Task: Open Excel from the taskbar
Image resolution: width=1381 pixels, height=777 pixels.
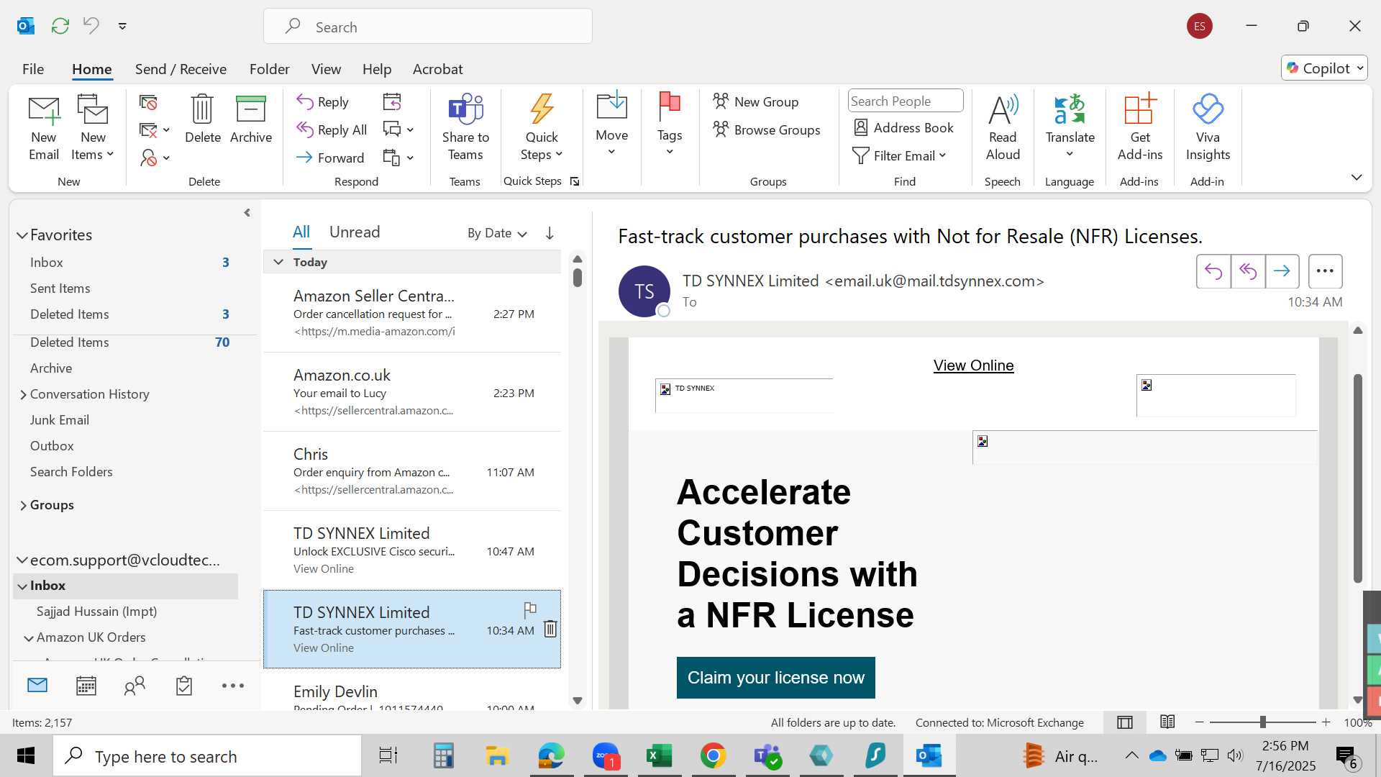Action: tap(659, 756)
